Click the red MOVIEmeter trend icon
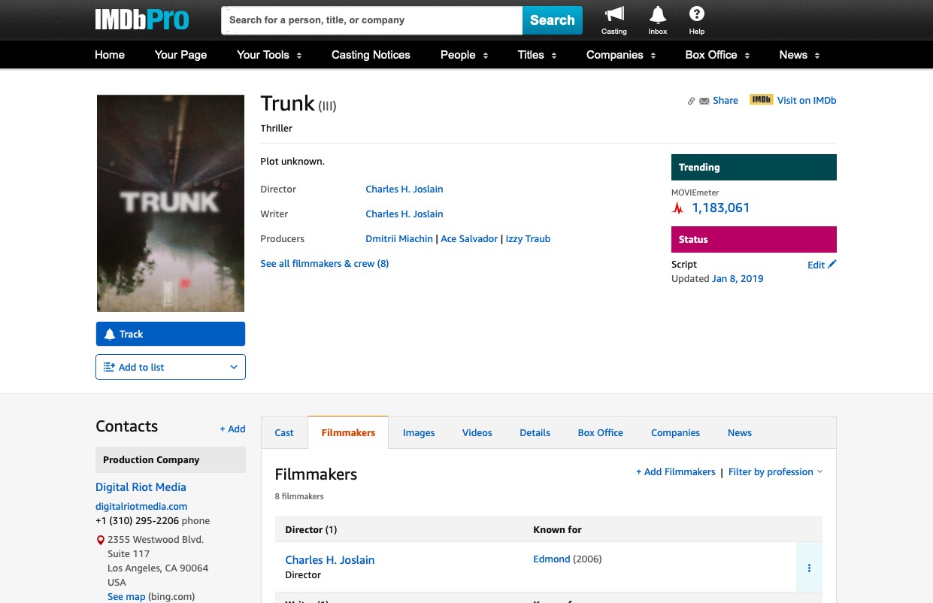Screen dimensions: 933x603 pyautogui.click(x=678, y=208)
